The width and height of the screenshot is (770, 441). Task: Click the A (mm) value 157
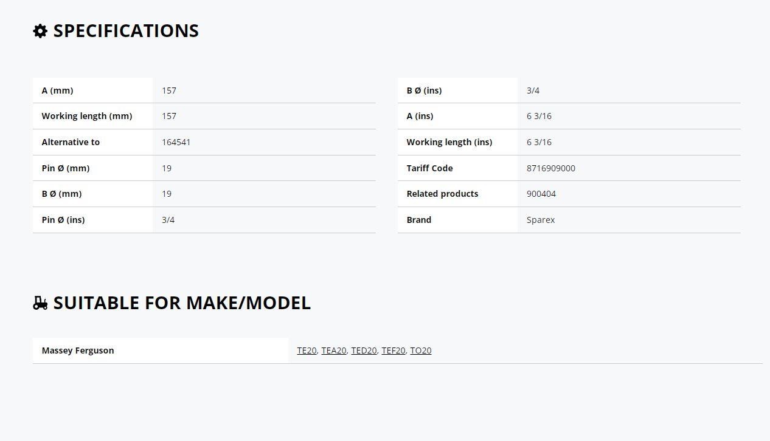[169, 91]
